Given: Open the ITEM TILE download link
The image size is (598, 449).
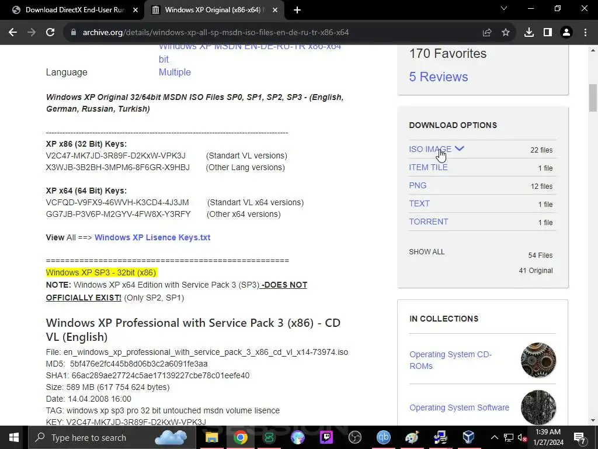Looking at the screenshot, I should pos(428,167).
